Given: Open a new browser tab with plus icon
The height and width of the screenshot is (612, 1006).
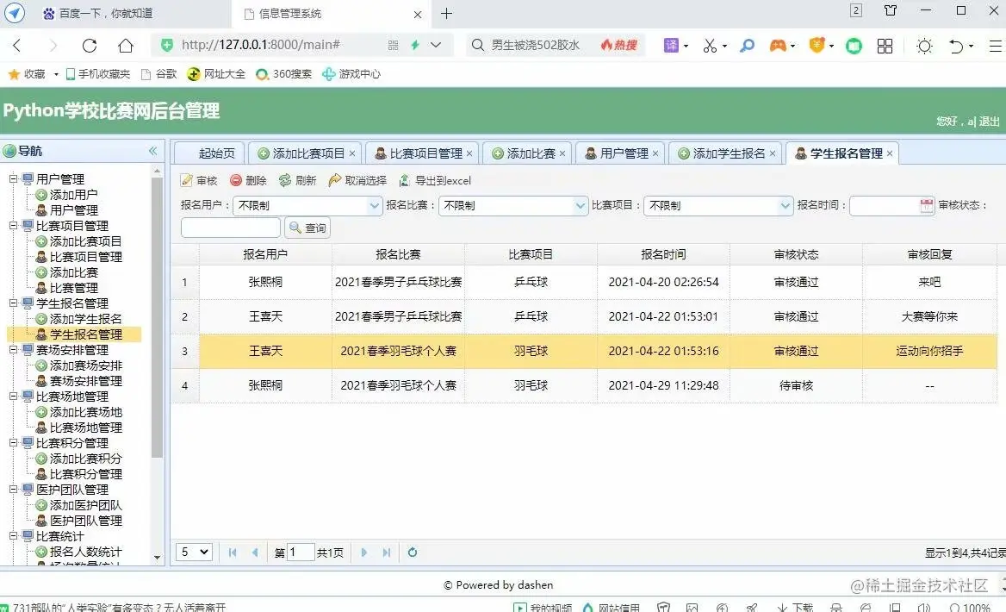Looking at the screenshot, I should point(446,14).
